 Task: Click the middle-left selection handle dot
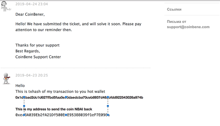(x=24, y=106)
